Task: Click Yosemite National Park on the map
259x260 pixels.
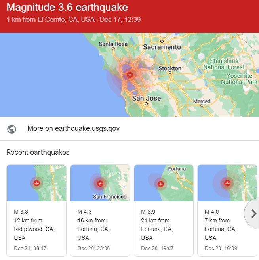Action: [x=239, y=79]
